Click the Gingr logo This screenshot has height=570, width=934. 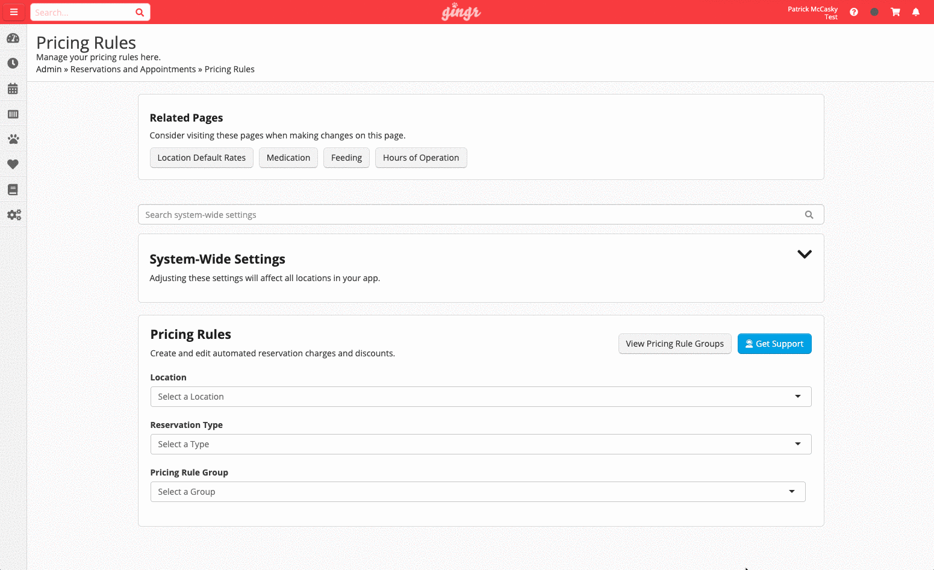[x=461, y=11]
